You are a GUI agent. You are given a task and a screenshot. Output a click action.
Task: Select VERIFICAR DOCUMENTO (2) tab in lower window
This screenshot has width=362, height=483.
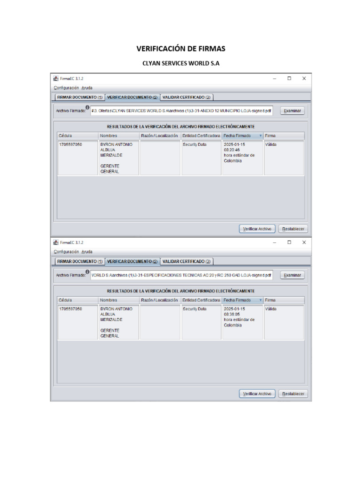[132, 261]
